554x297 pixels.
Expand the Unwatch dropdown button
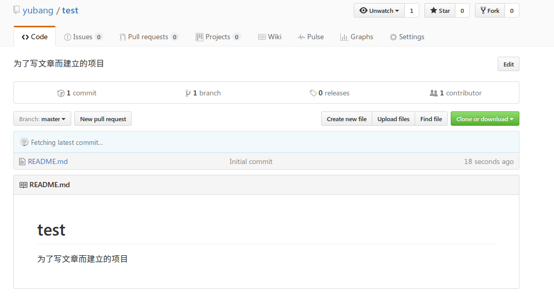coord(379,11)
